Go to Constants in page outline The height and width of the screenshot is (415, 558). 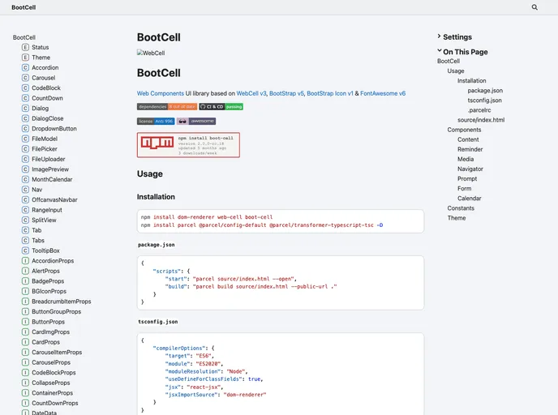coord(461,208)
